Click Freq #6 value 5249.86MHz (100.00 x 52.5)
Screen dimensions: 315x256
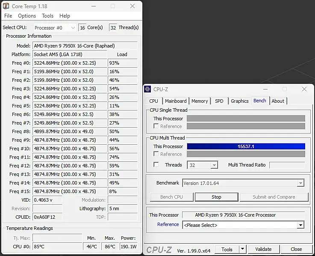pyautogui.click(x=70, y=114)
